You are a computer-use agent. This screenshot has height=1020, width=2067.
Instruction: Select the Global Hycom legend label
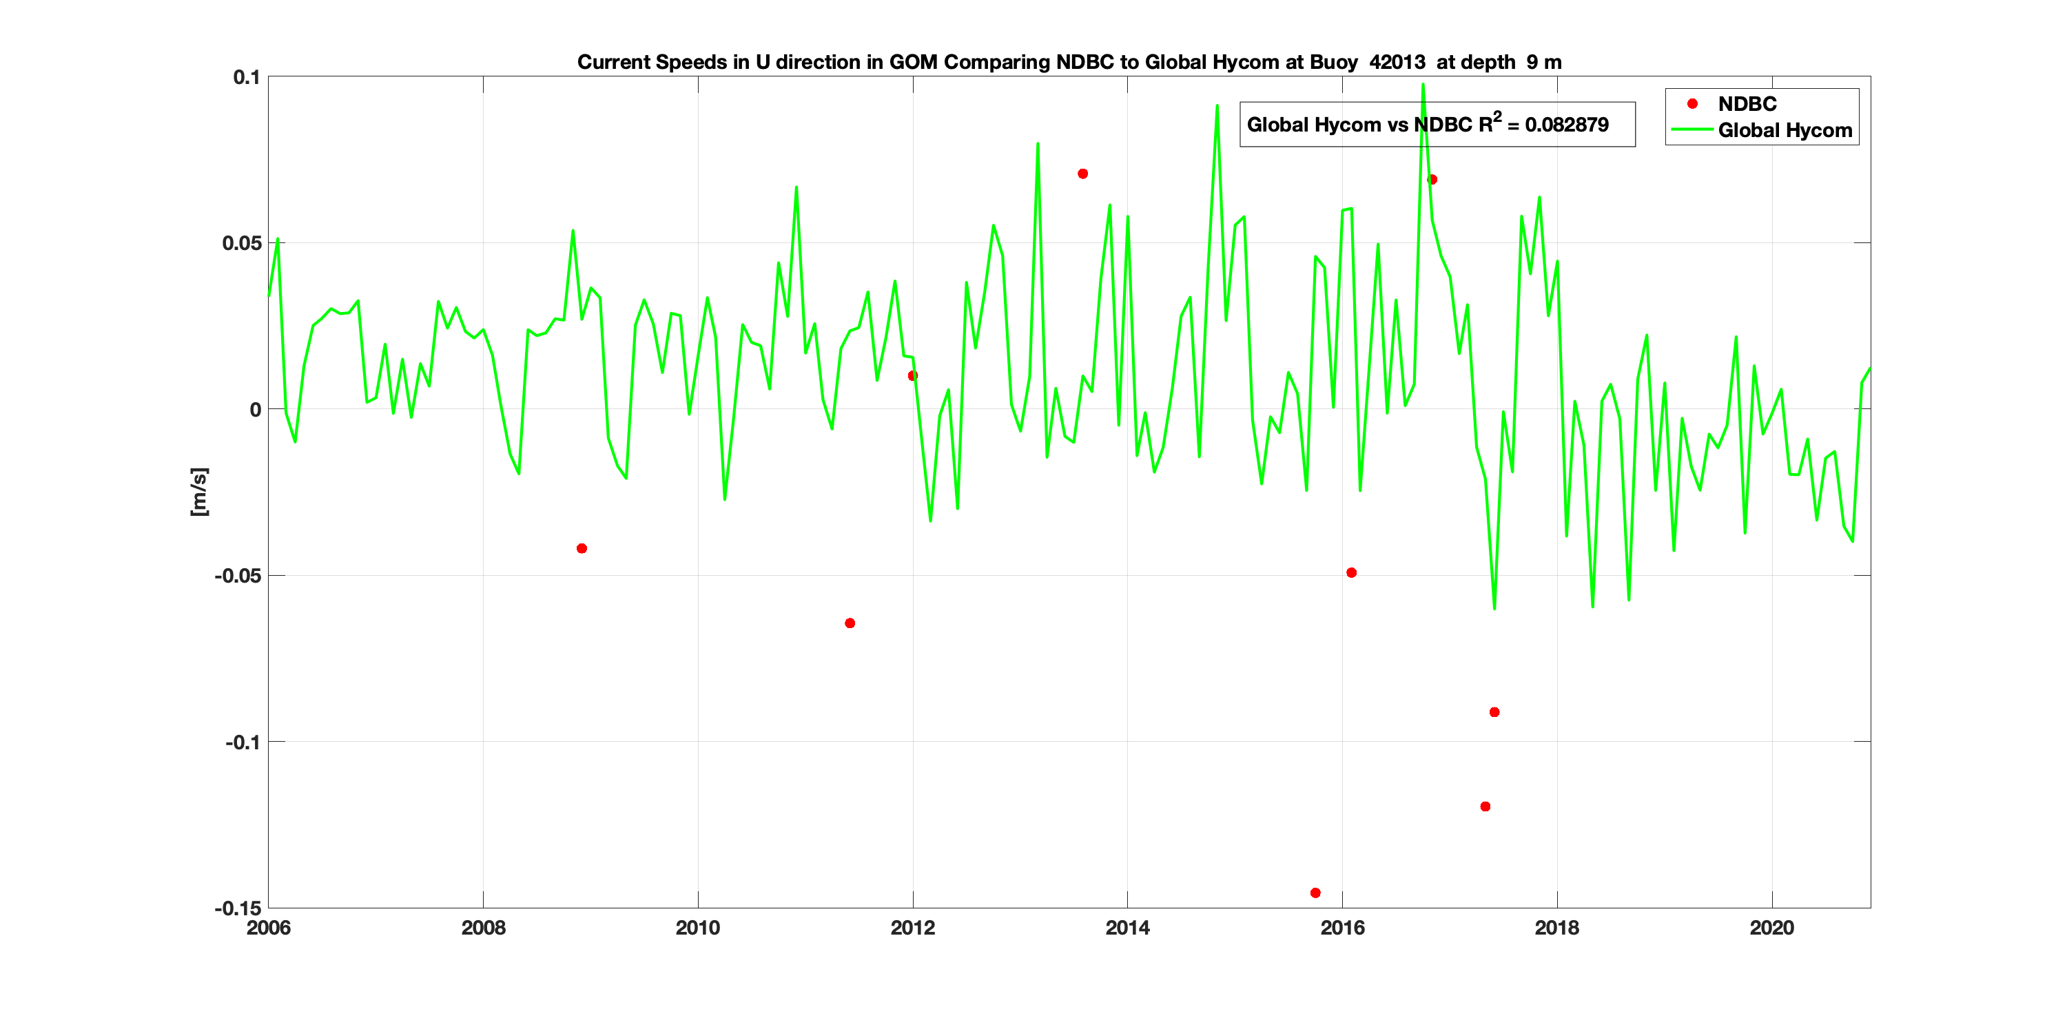tap(1785, 130)
